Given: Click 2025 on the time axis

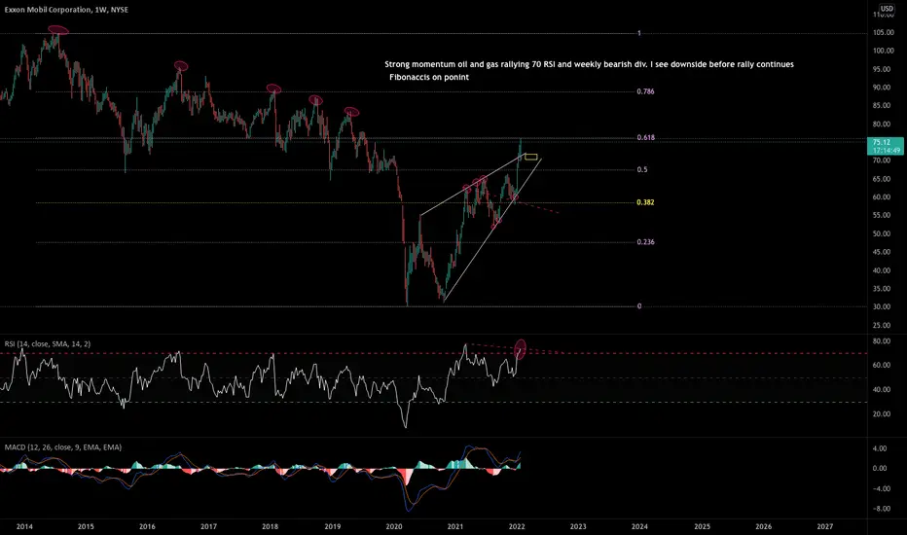Looking at the screenshot, I should 703,526.
